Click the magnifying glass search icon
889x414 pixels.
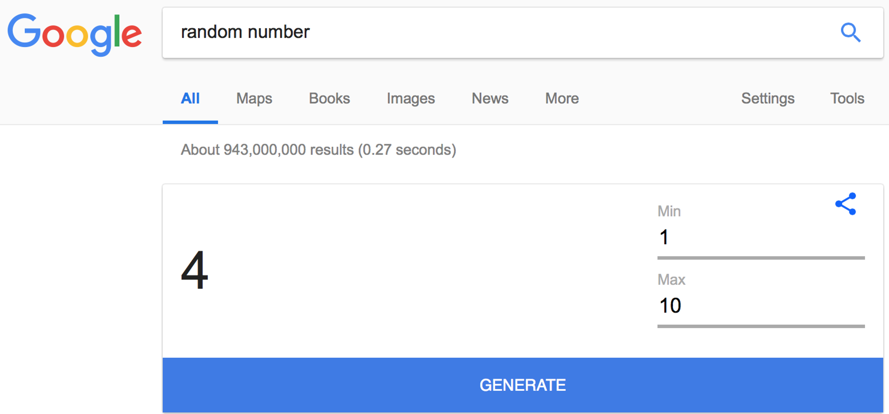tap(850, 33)
